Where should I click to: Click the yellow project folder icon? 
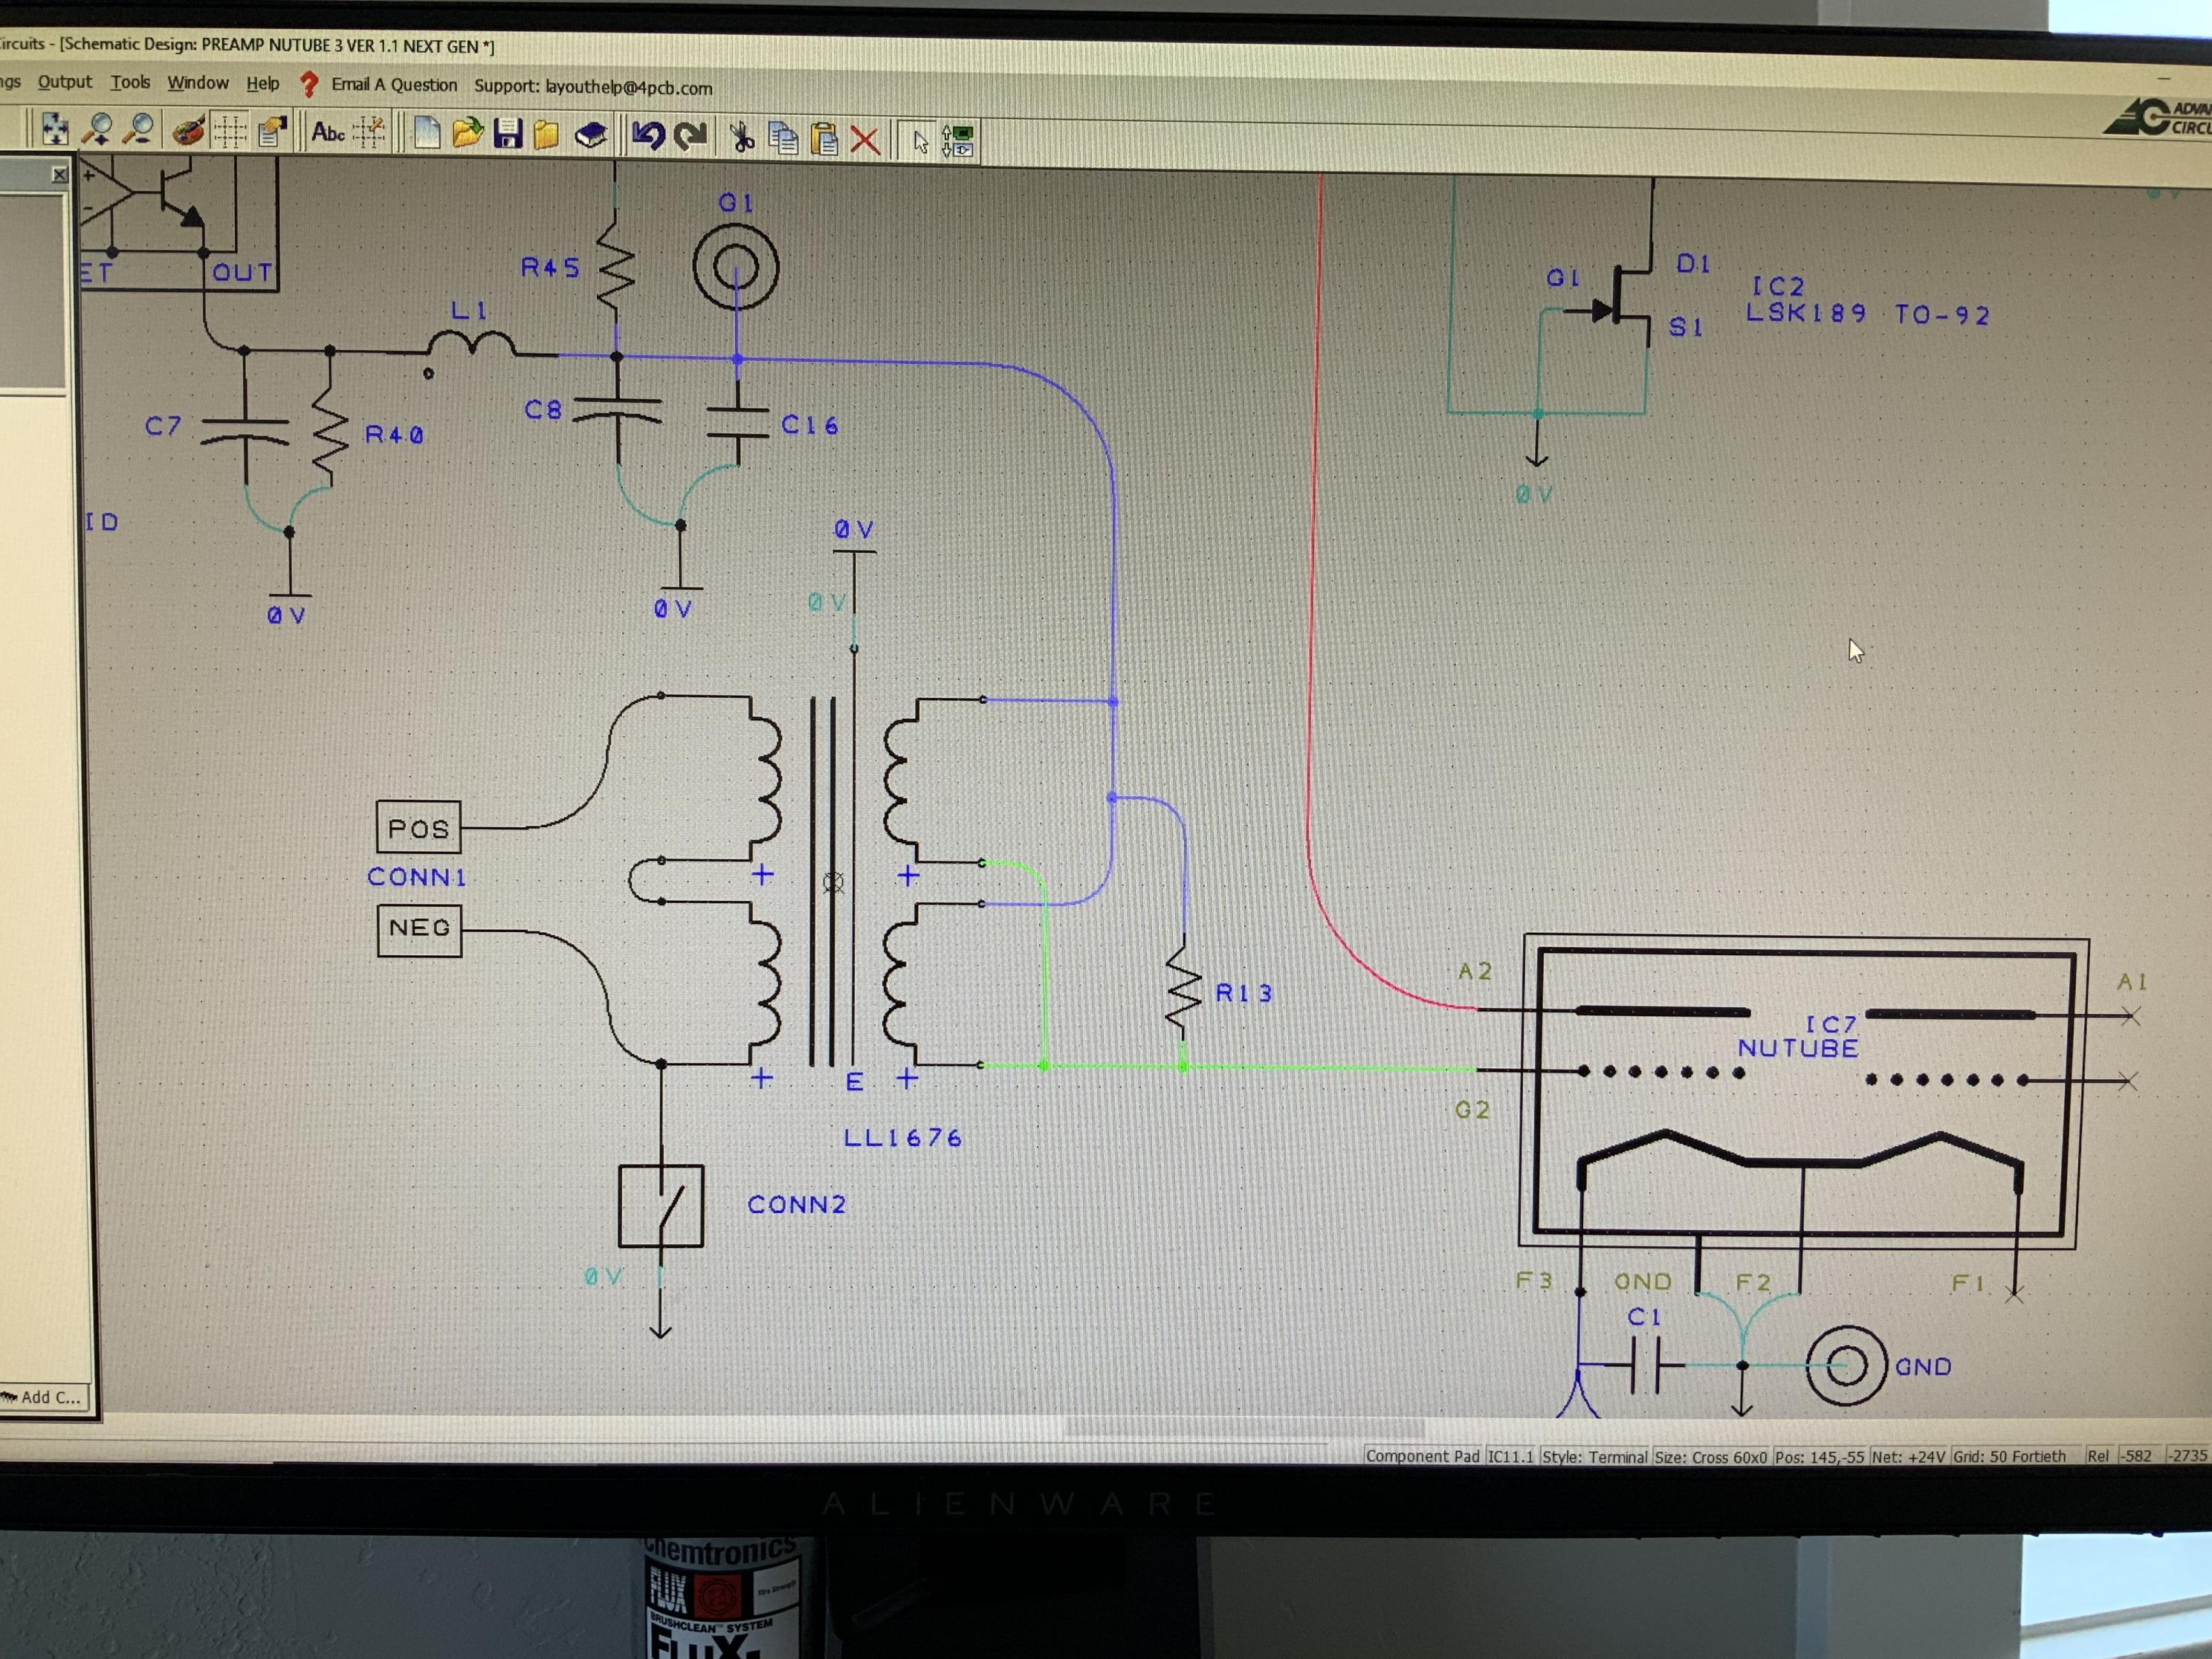[x=546, y=135]
